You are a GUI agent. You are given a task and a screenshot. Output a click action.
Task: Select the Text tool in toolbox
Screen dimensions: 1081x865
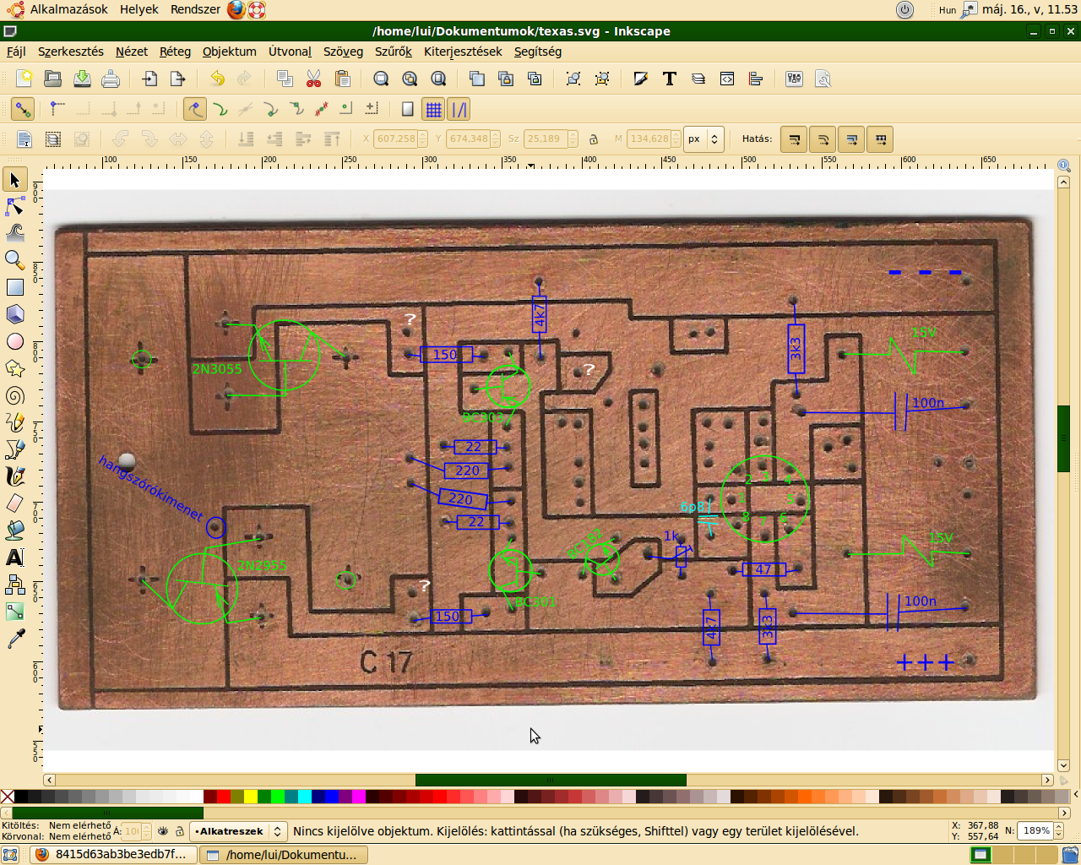[x=14, y=558]
